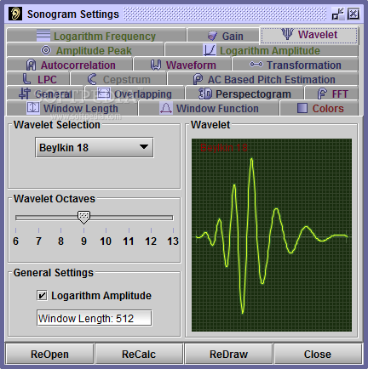Click the Amplitude Peak target icon
Viewport: 368px width, 369px height.
pyautogui.click(x=46, y=50)
